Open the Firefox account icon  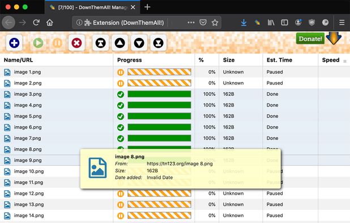298,23
